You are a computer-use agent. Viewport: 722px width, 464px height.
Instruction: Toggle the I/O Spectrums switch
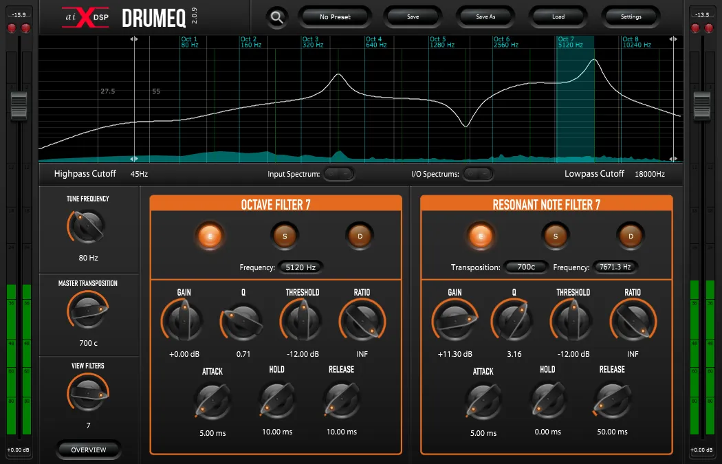478,173
